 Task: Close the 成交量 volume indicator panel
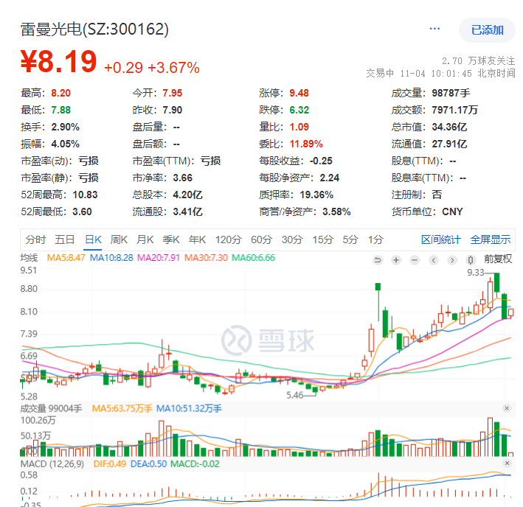(507, 408)
